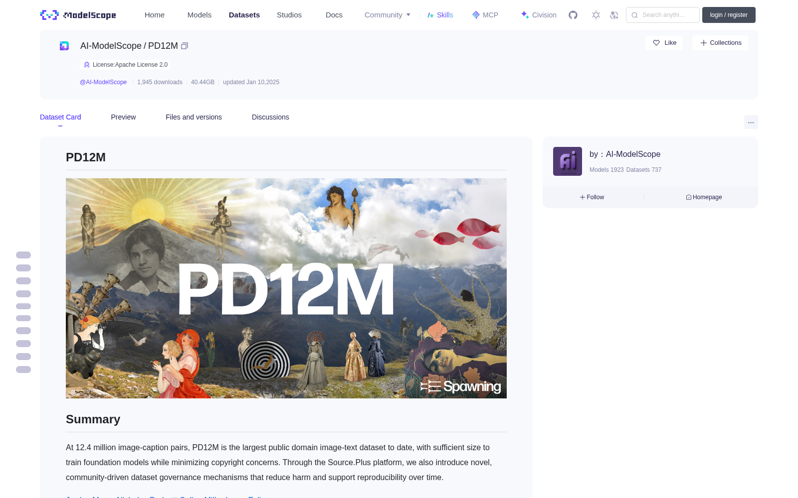Click 'updated Jan 10,2025' text
Image resolution: width=798 pixels, height=498 pixels.
click(x=251, y=82)
